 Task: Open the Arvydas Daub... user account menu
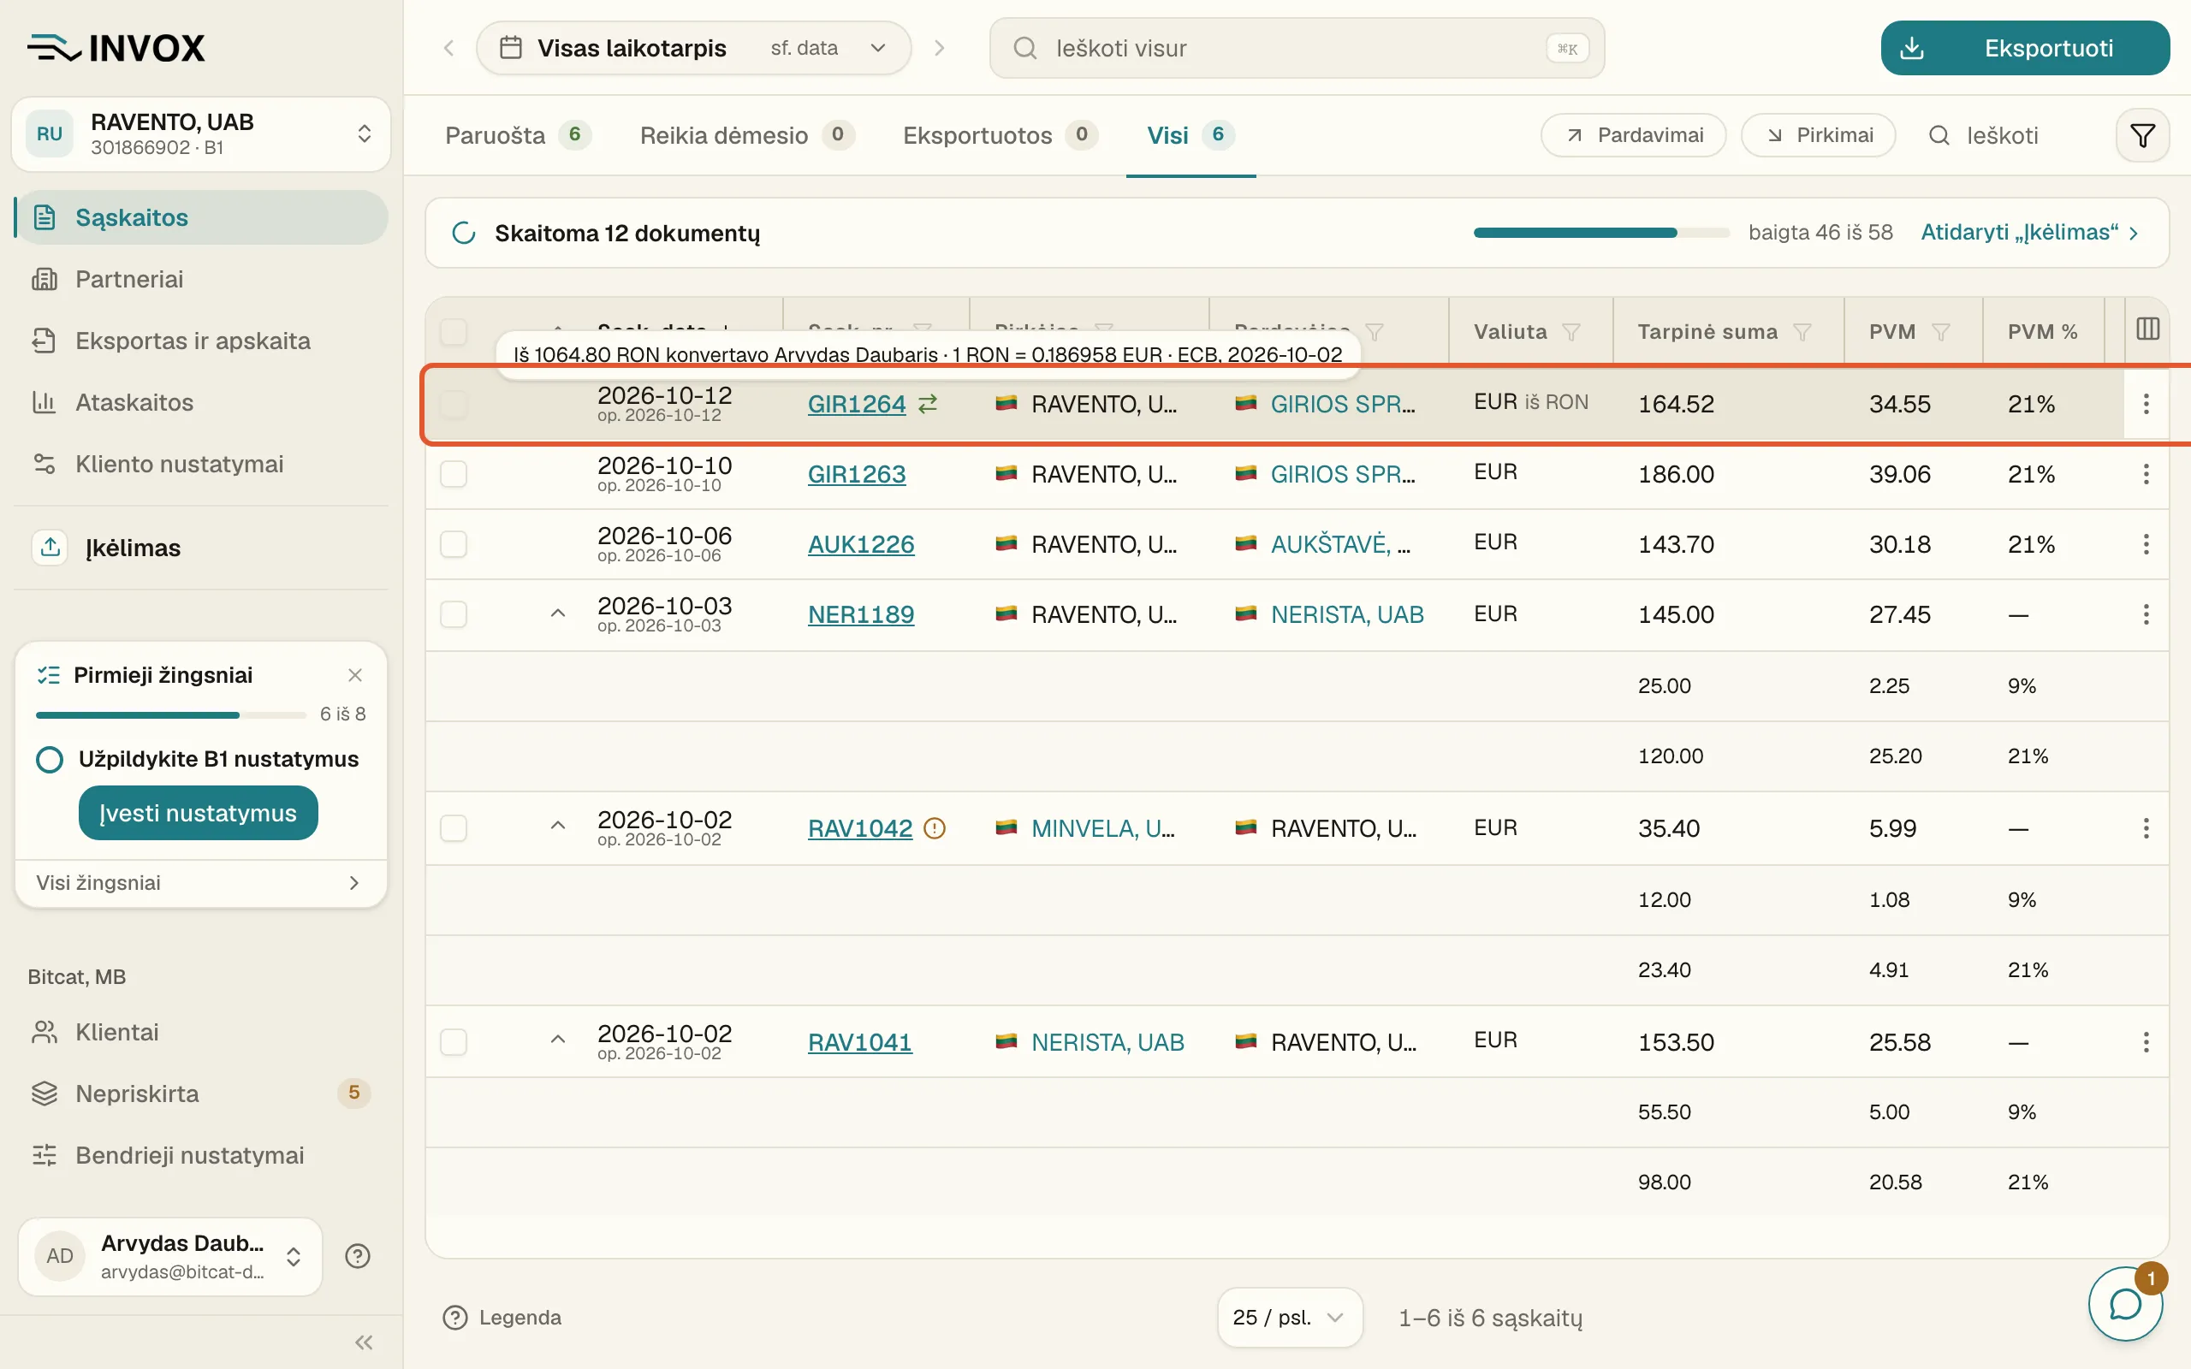click(170, 1256)
